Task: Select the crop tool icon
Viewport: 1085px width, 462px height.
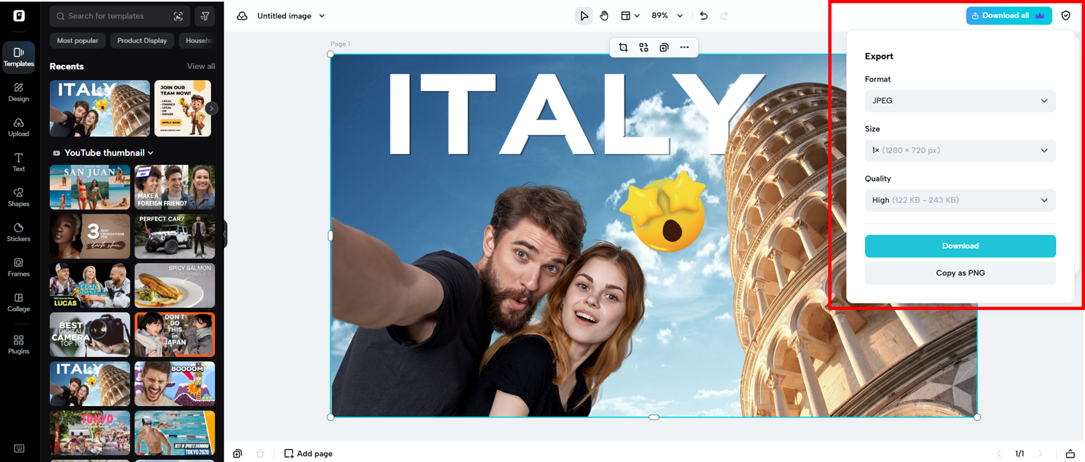Action: coord(623,48)
